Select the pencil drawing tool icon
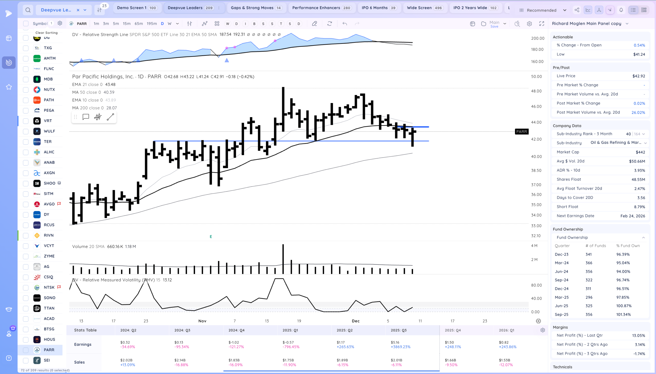 tap(314, 24)
